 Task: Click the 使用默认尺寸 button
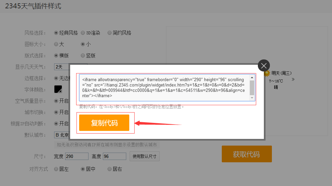click(144, 156)
